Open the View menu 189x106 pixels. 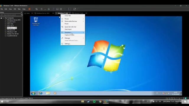[10, 9]
